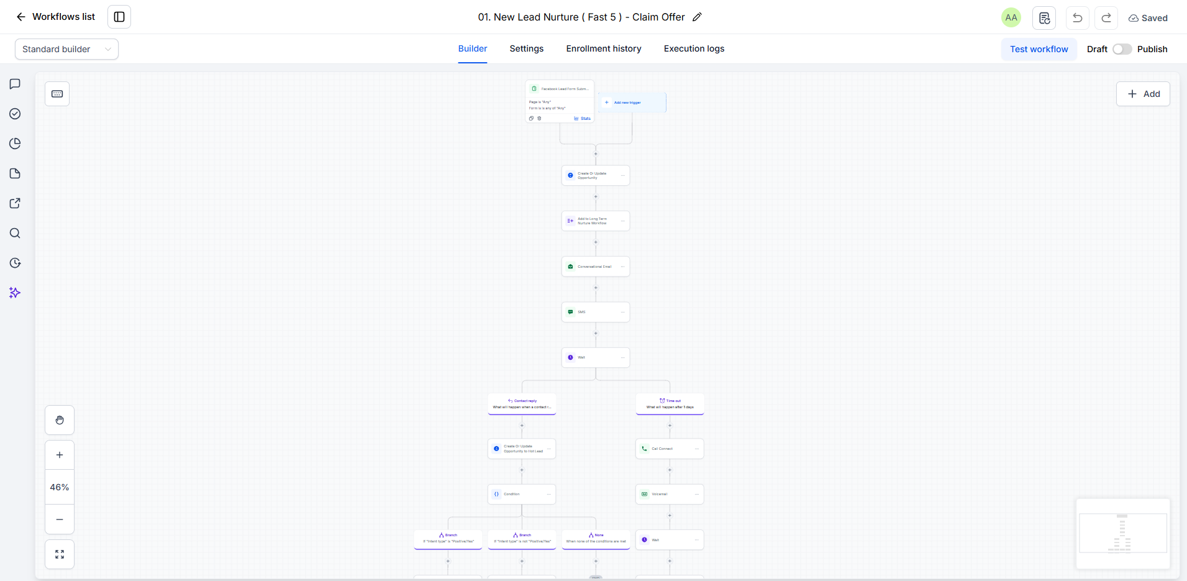Add step below the SMS node
Image resolution: width=1187 pixels, height=581 pixels.
(596, 334)
